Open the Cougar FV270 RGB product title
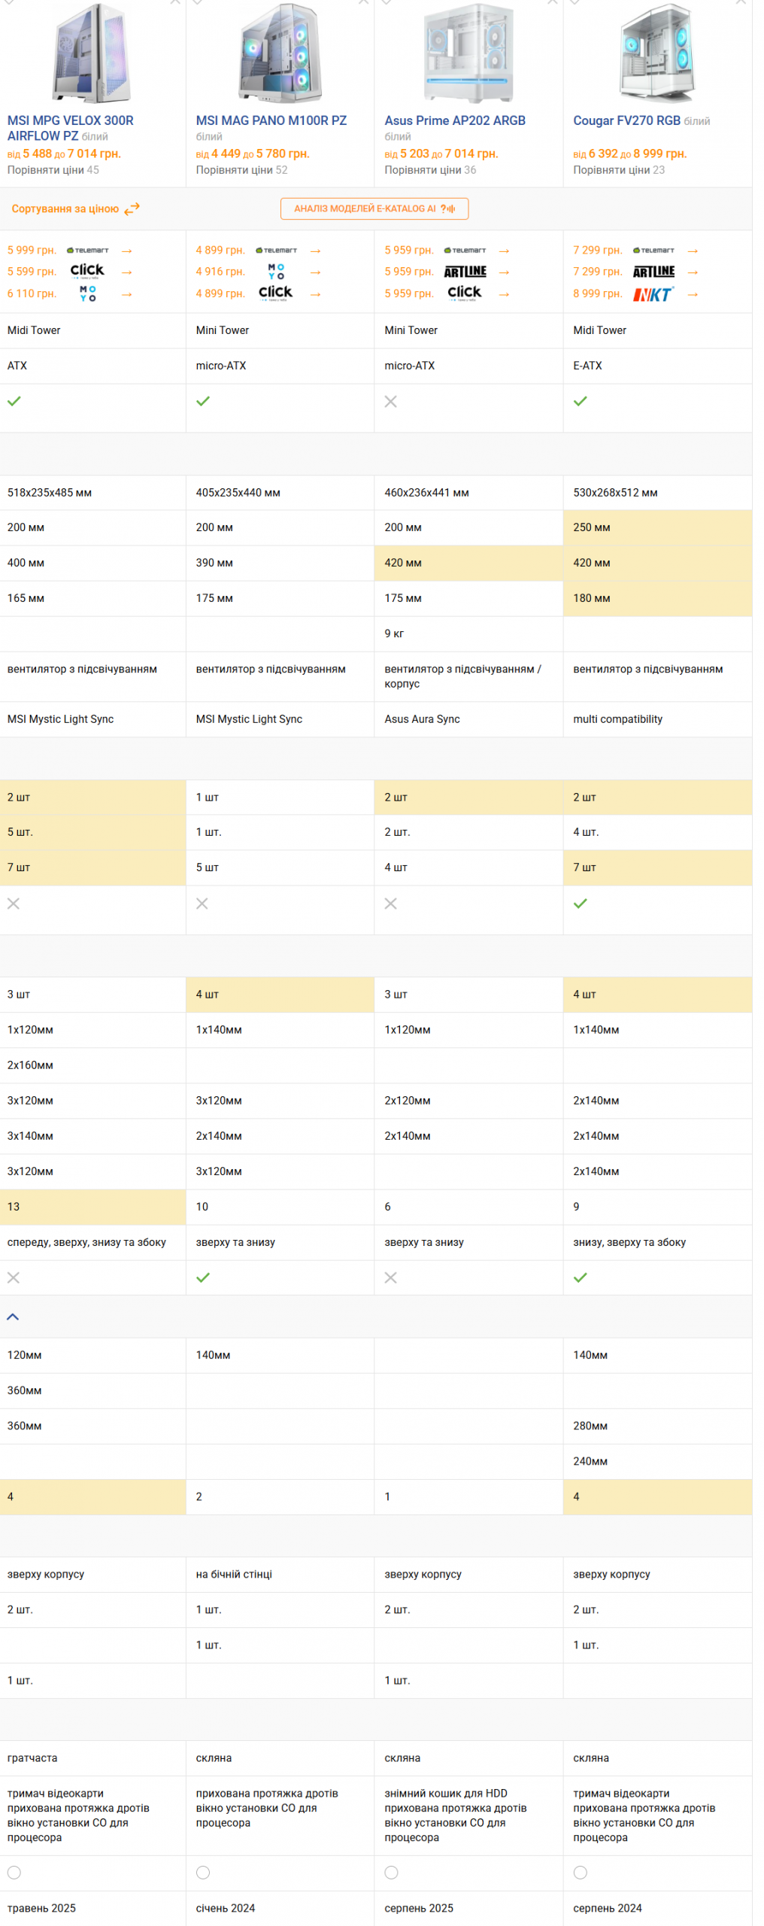This screenshot has height=1926, width=764. coord(626,120)
